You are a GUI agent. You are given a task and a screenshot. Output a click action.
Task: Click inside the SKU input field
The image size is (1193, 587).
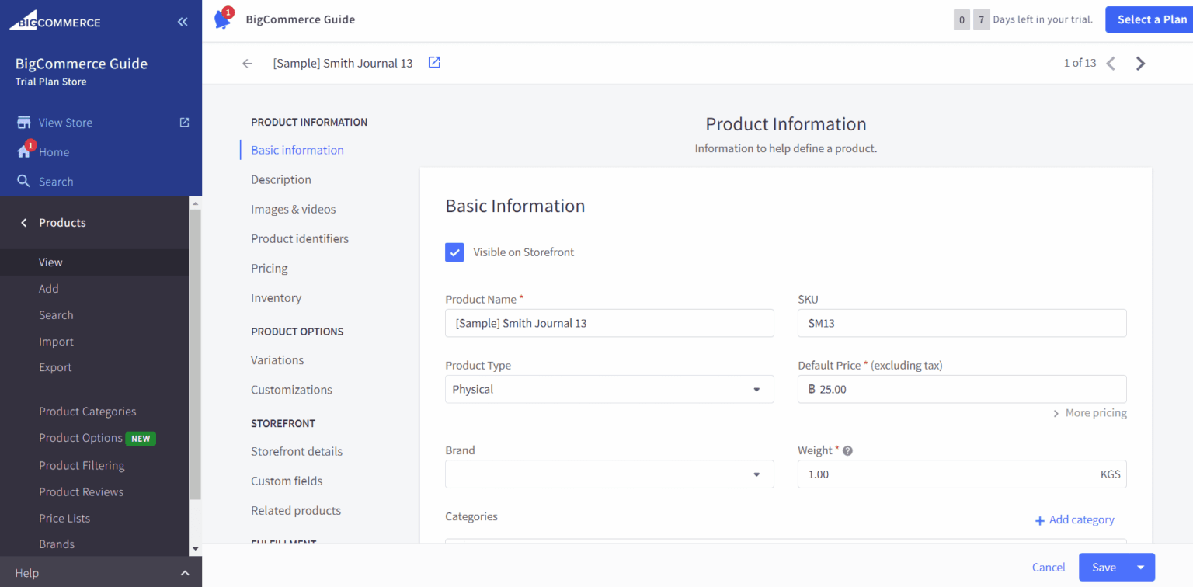(x=962, y=323)
